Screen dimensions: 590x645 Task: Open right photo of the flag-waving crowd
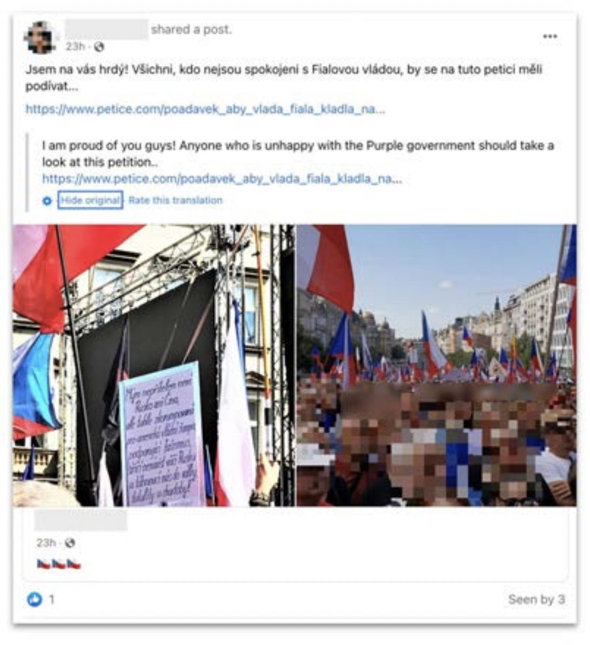coord(437,365)
